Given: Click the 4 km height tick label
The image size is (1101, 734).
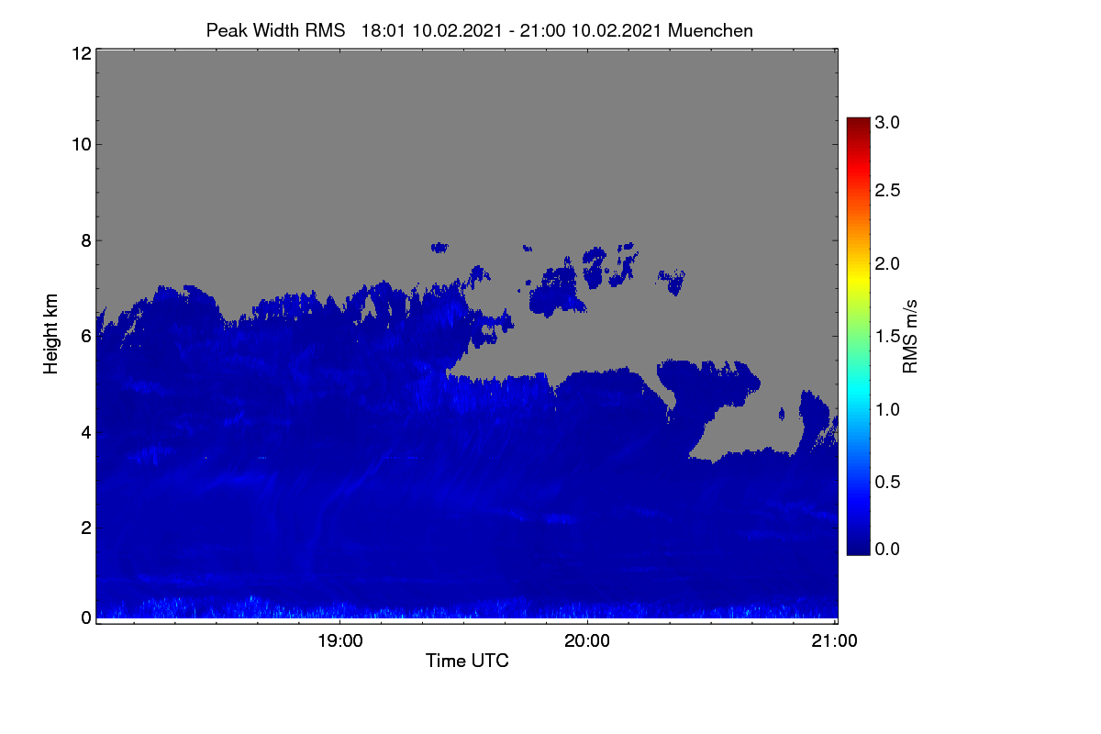Looking at the screenshot, I should pyautogui.click(x=85, y=431).
